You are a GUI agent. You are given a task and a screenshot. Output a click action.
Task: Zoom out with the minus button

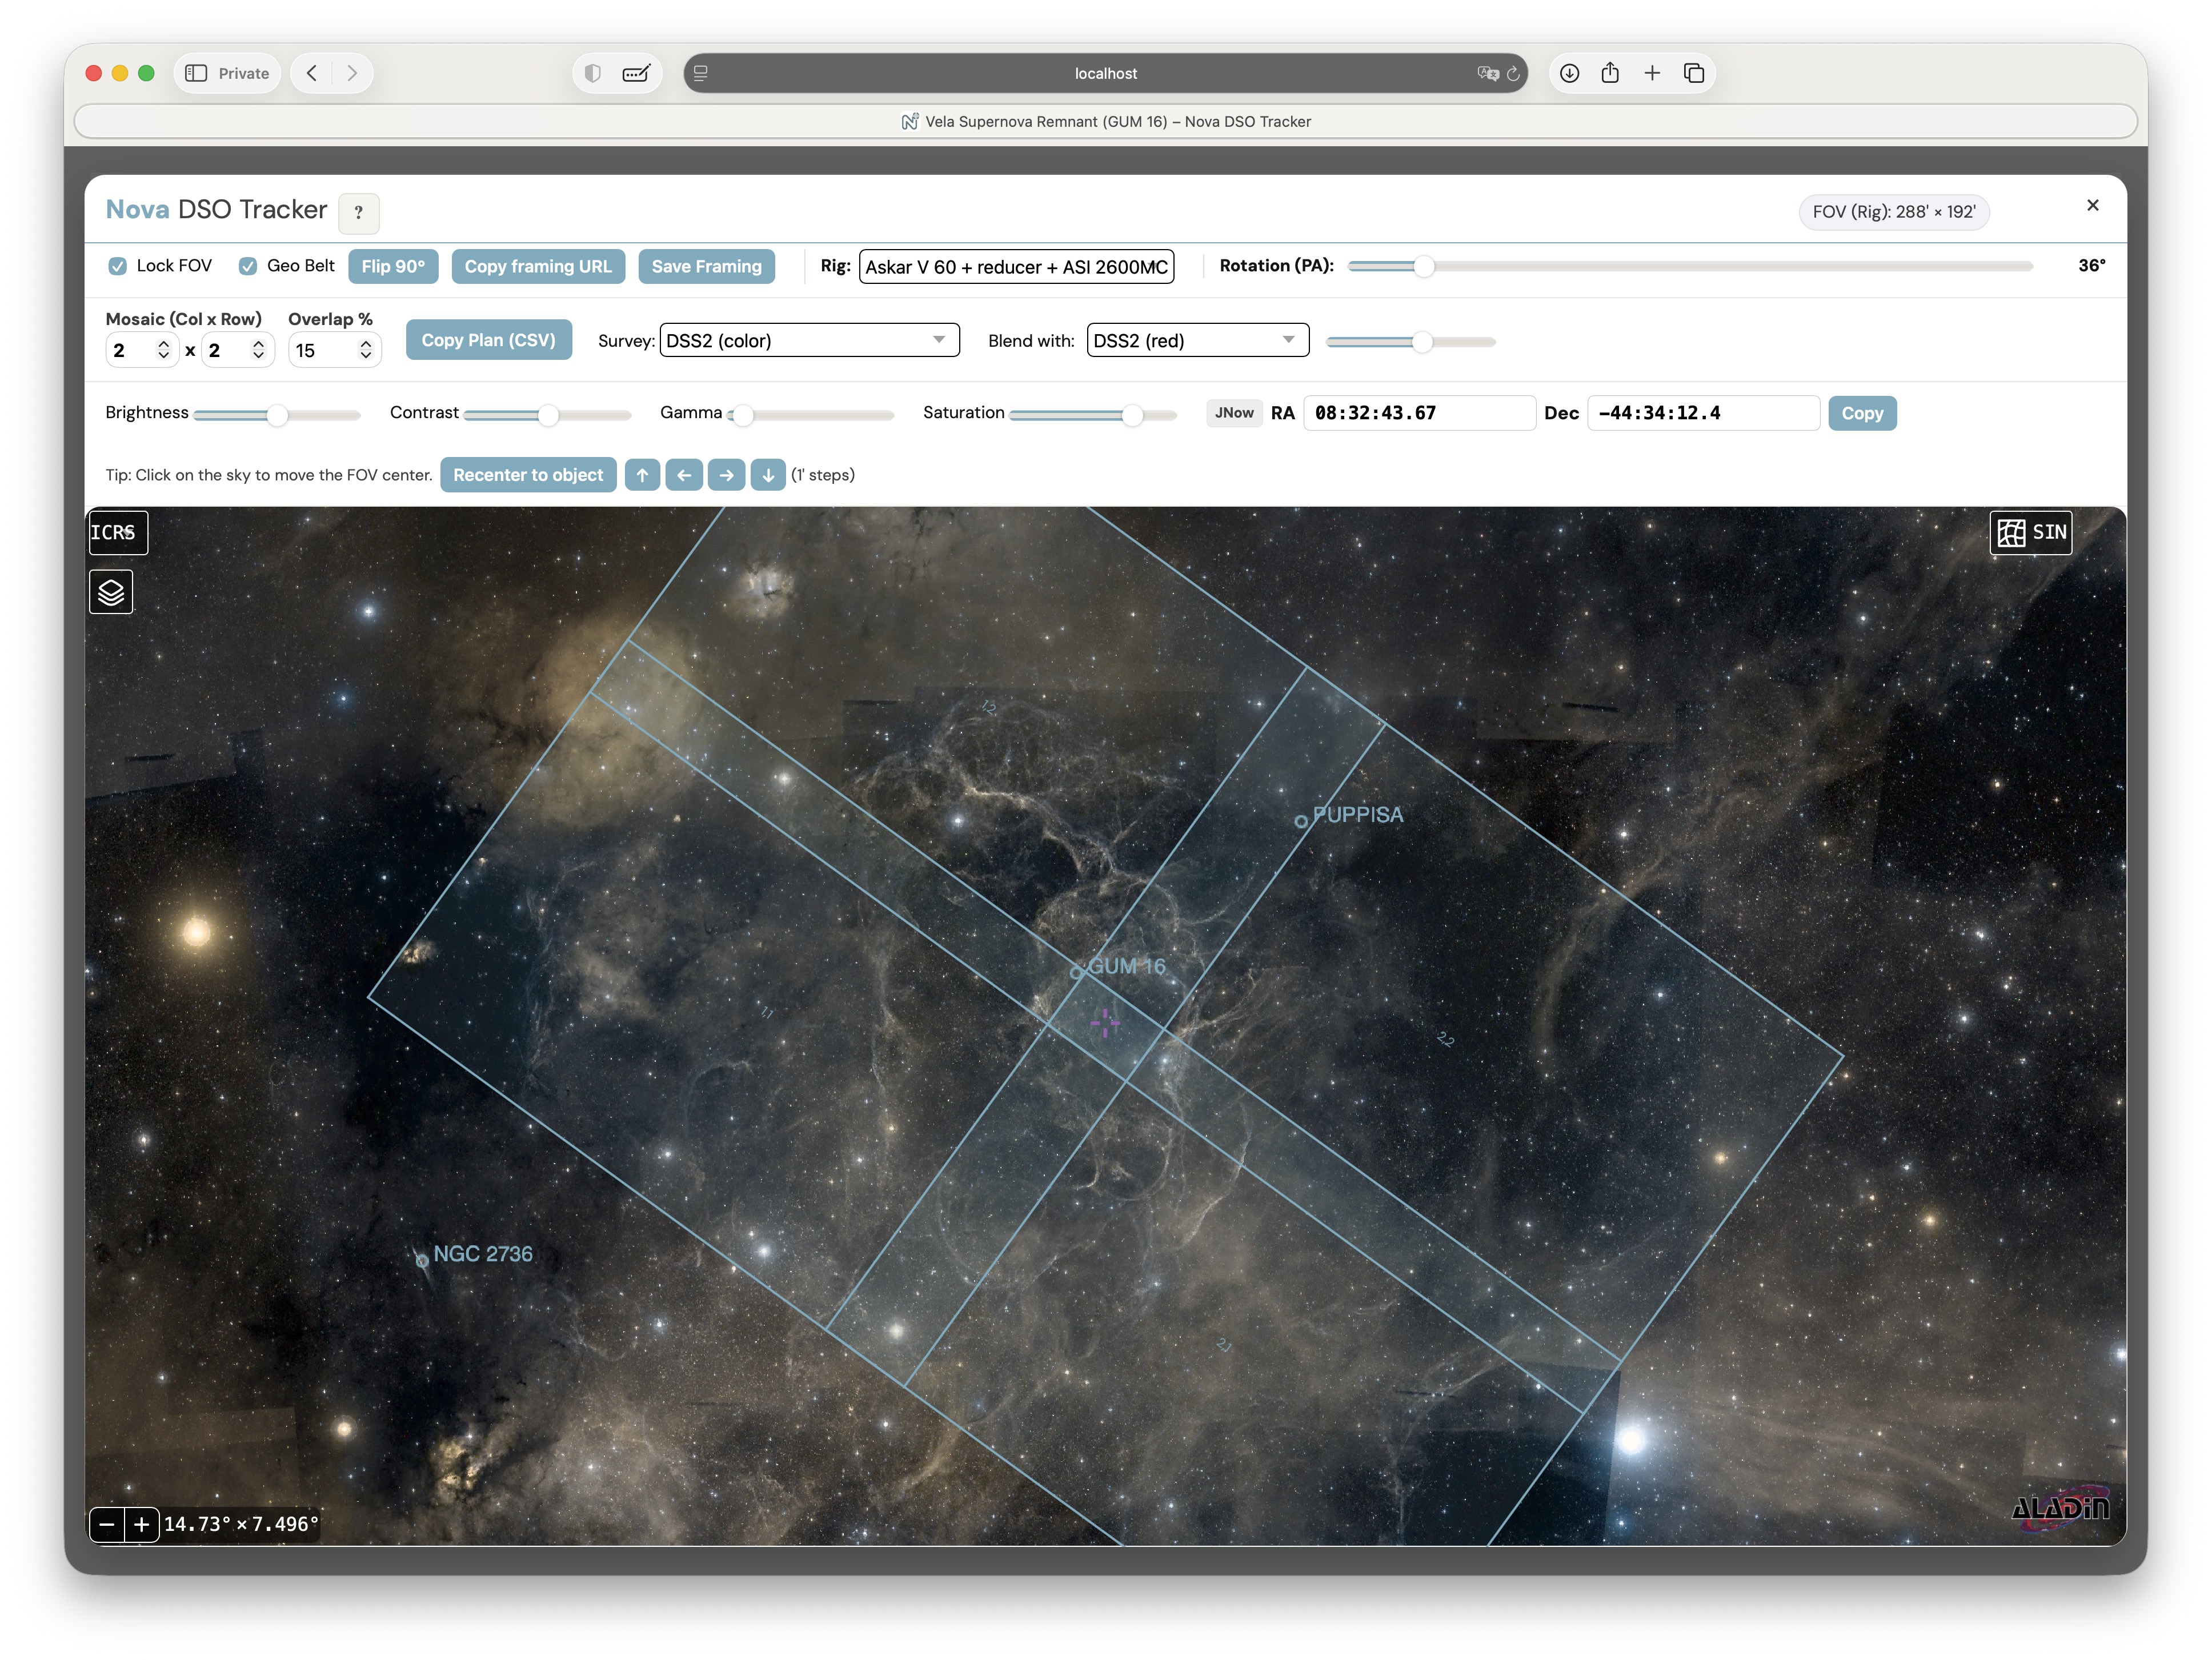point(107,1524)
